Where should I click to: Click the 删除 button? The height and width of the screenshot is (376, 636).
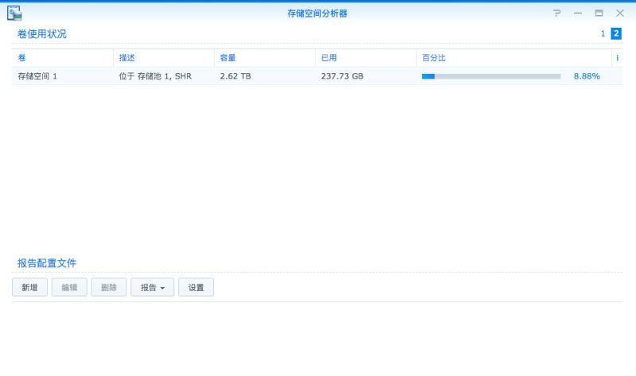tap(109, 287)
